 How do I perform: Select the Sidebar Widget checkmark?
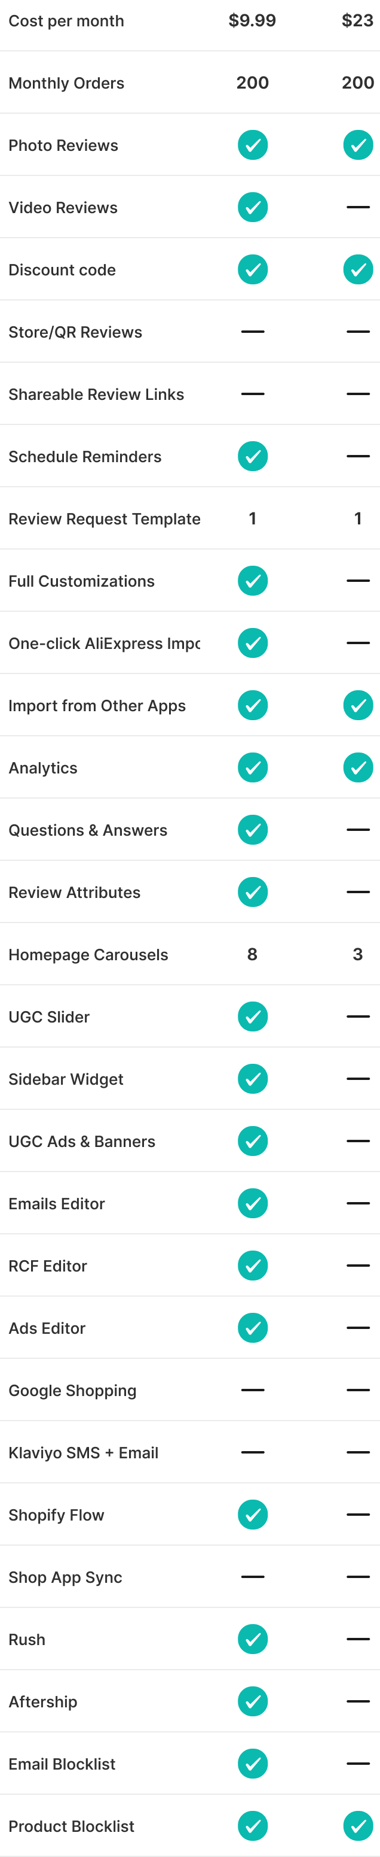(x=253, y=1078)
